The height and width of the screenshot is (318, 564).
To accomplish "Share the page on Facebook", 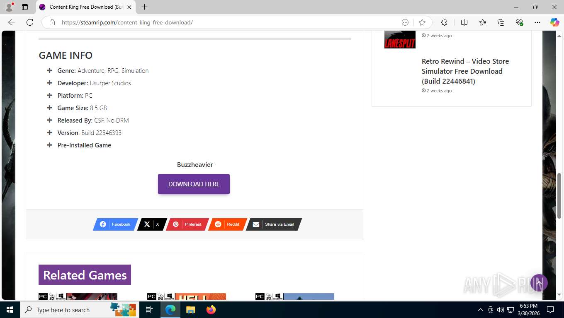I will click(x=115, y=224).
